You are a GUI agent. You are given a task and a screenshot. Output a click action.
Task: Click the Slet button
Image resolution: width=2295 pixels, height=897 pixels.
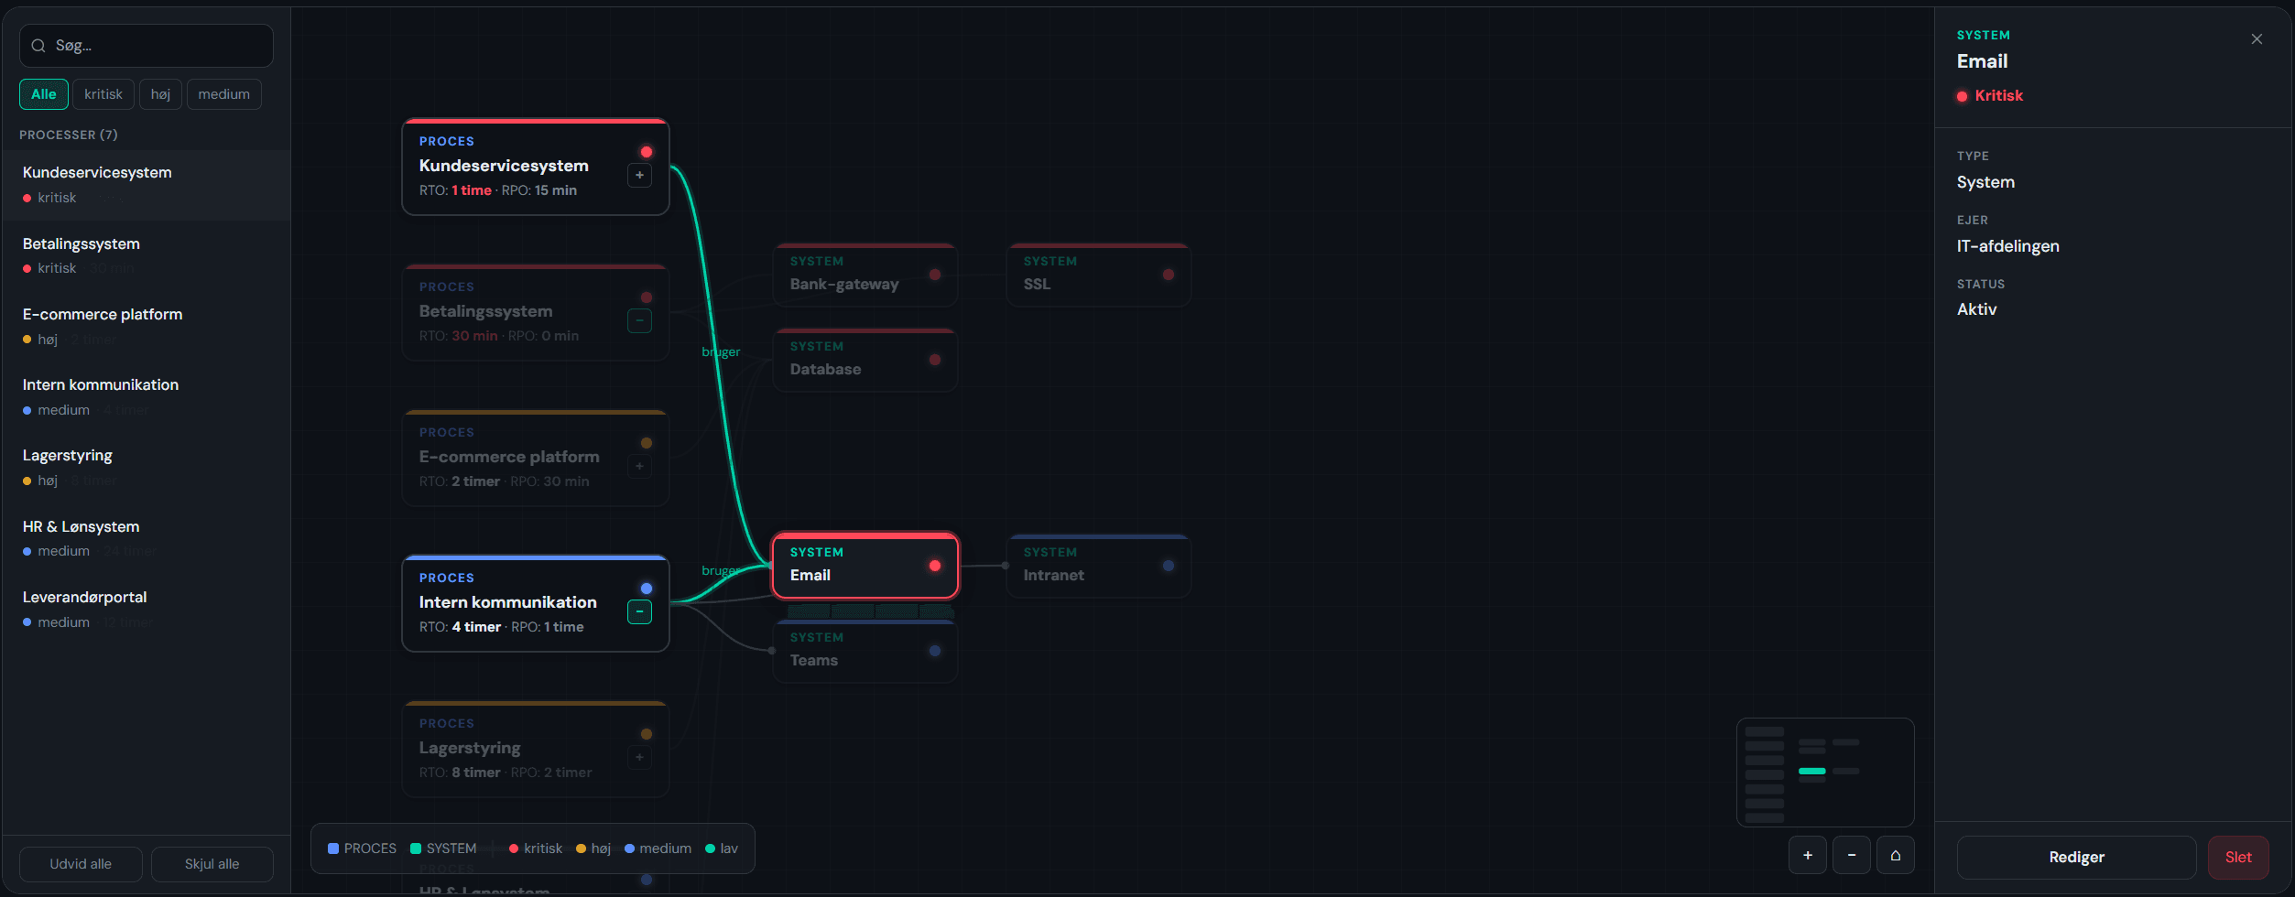coord(2237,857)
